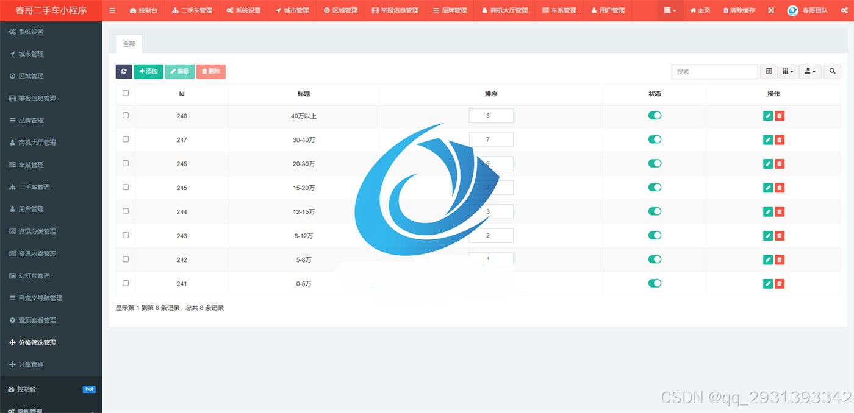Screen dimensions: 854x413
Task: Click the red delete icon for row 245
Action: point(780,188)
